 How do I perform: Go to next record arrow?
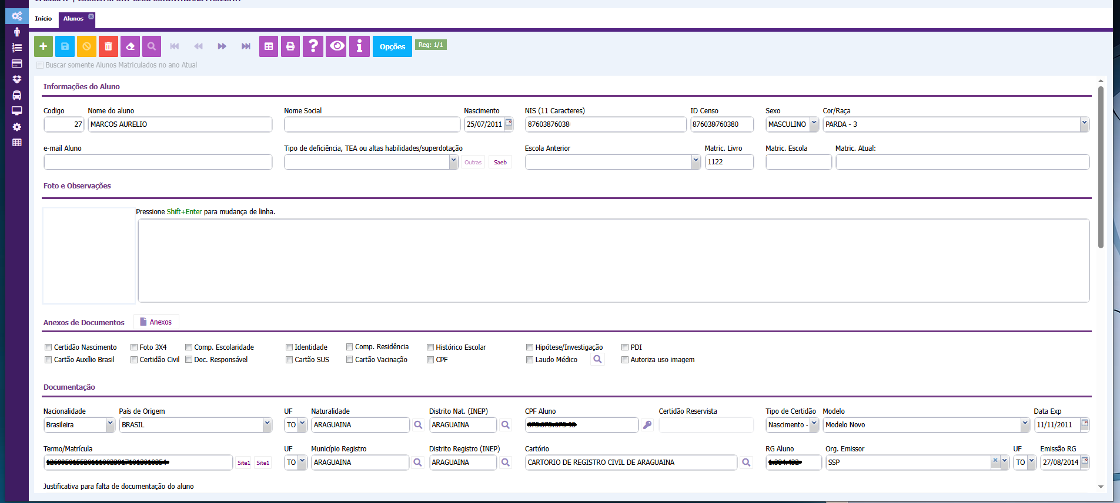point(222,46)
